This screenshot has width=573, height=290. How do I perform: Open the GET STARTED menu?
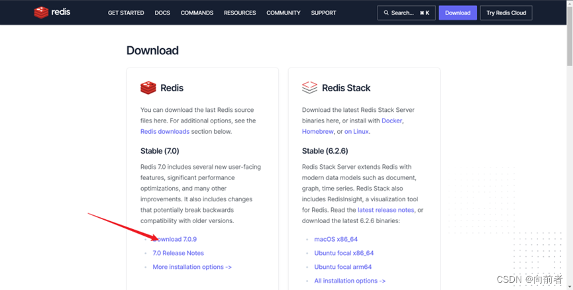[x=126, y=13]
